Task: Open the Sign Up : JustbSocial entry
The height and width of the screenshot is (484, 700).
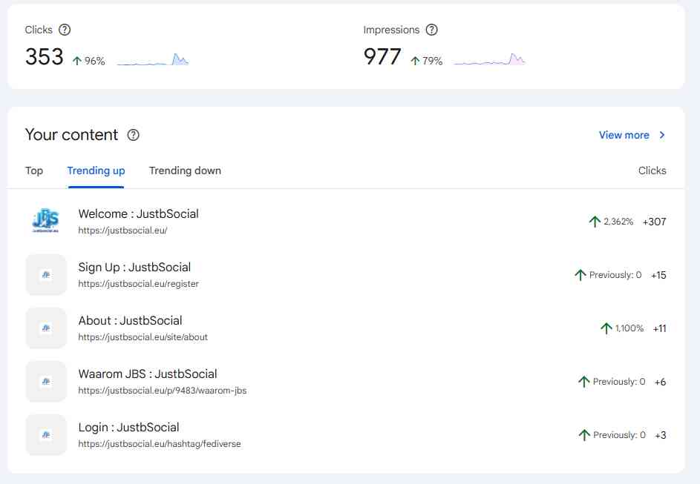Action: tap(134, 268)
